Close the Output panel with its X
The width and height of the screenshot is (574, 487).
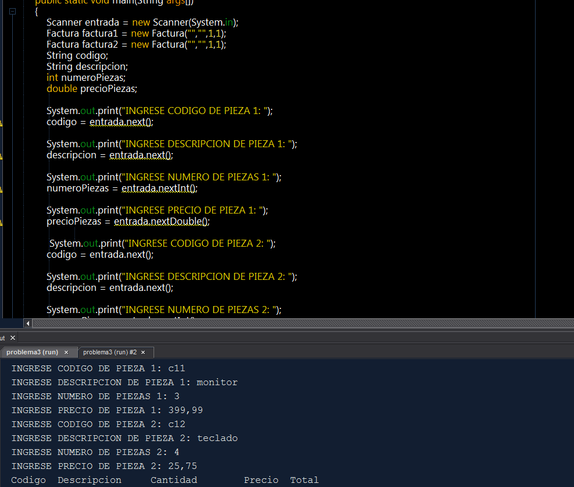click(x=13, y=338)
